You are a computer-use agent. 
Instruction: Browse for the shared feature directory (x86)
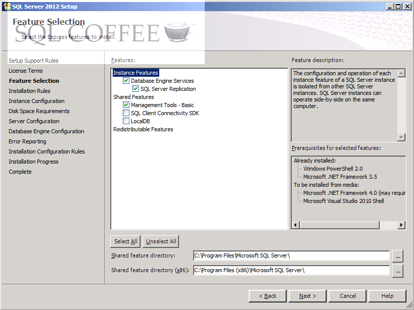(x=398, y=271)
